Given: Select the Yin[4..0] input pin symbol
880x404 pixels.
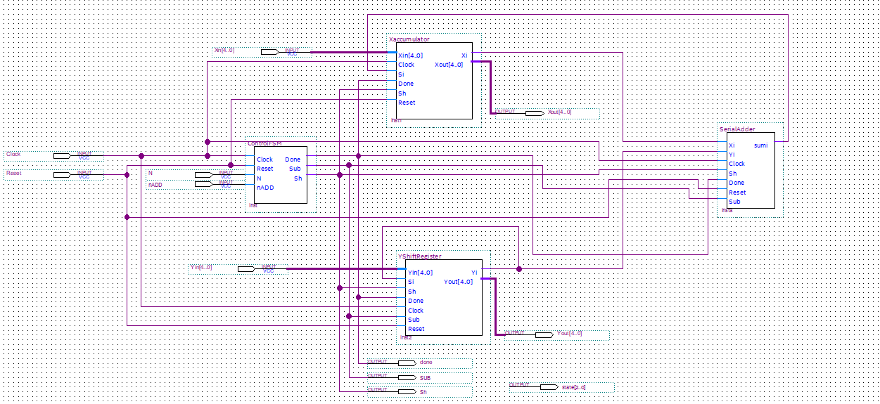Looking at the screenshot, I should [x=247, y=269].
